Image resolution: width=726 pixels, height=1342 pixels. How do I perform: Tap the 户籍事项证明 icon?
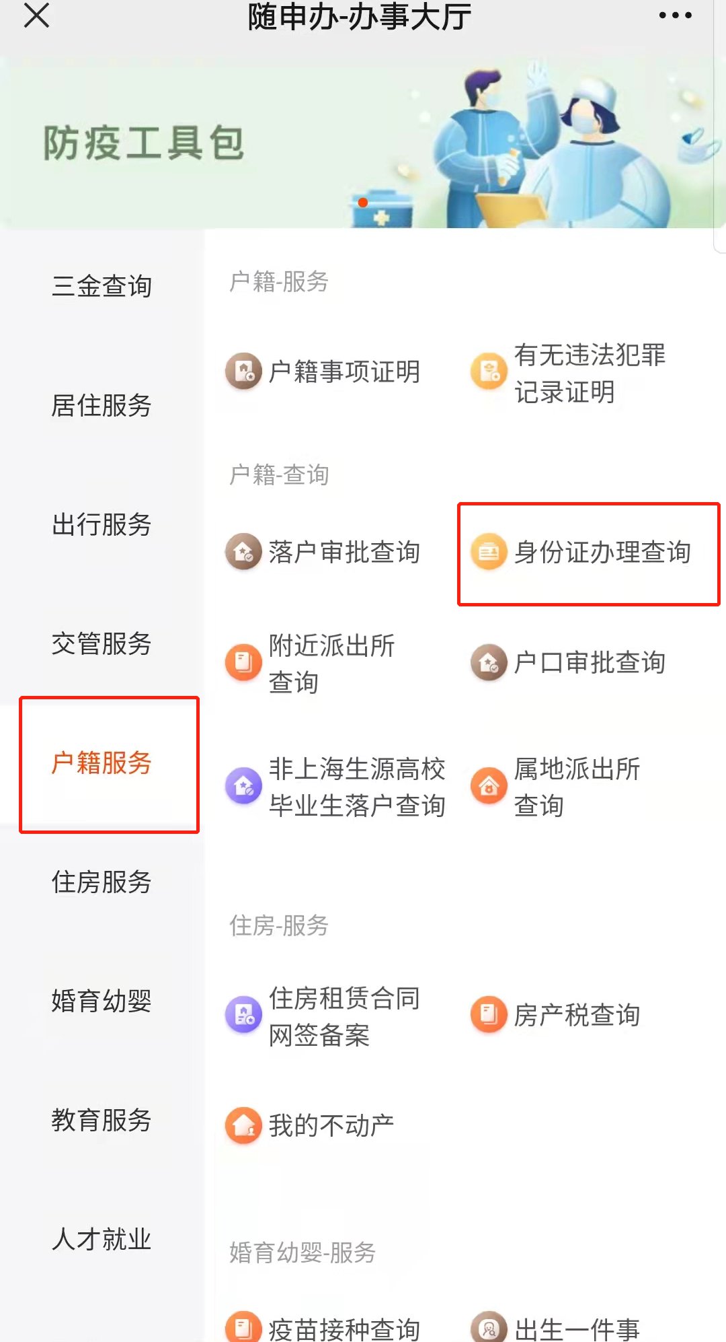point(243,371)
